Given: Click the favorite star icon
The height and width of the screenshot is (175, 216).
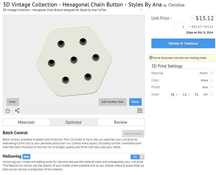Looking at the screenshot, I should (x=8, y=111).
